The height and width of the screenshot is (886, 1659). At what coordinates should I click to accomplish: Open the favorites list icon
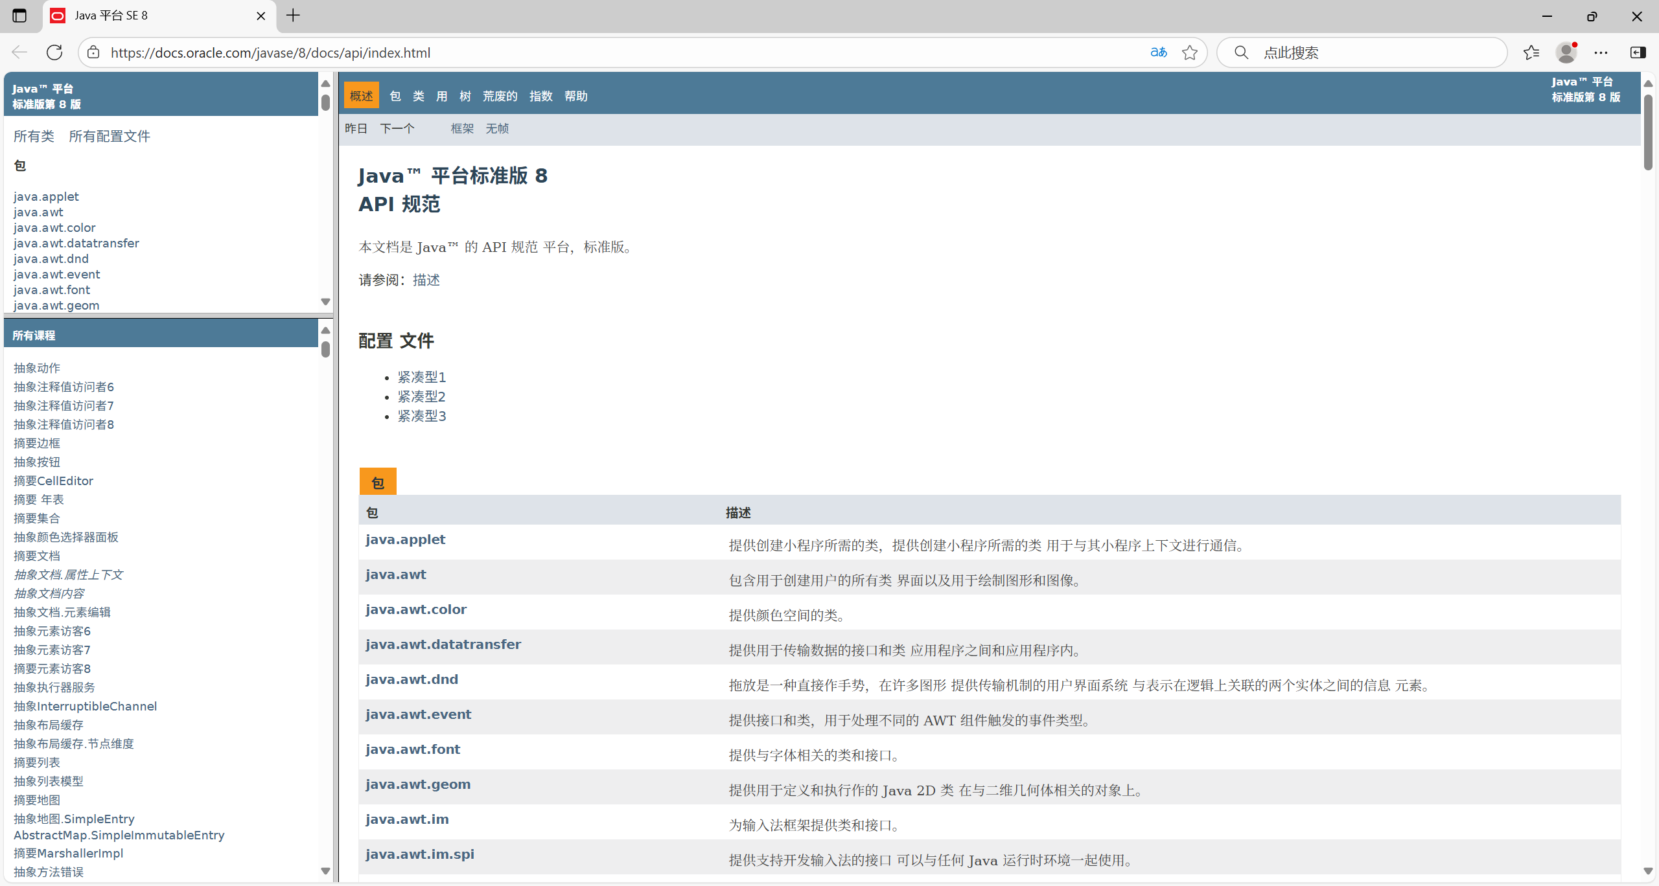pyautogui.click(x=1531, y=52)
